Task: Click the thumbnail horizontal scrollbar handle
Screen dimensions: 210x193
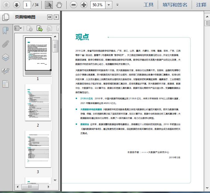Action: tap(30, 187)
